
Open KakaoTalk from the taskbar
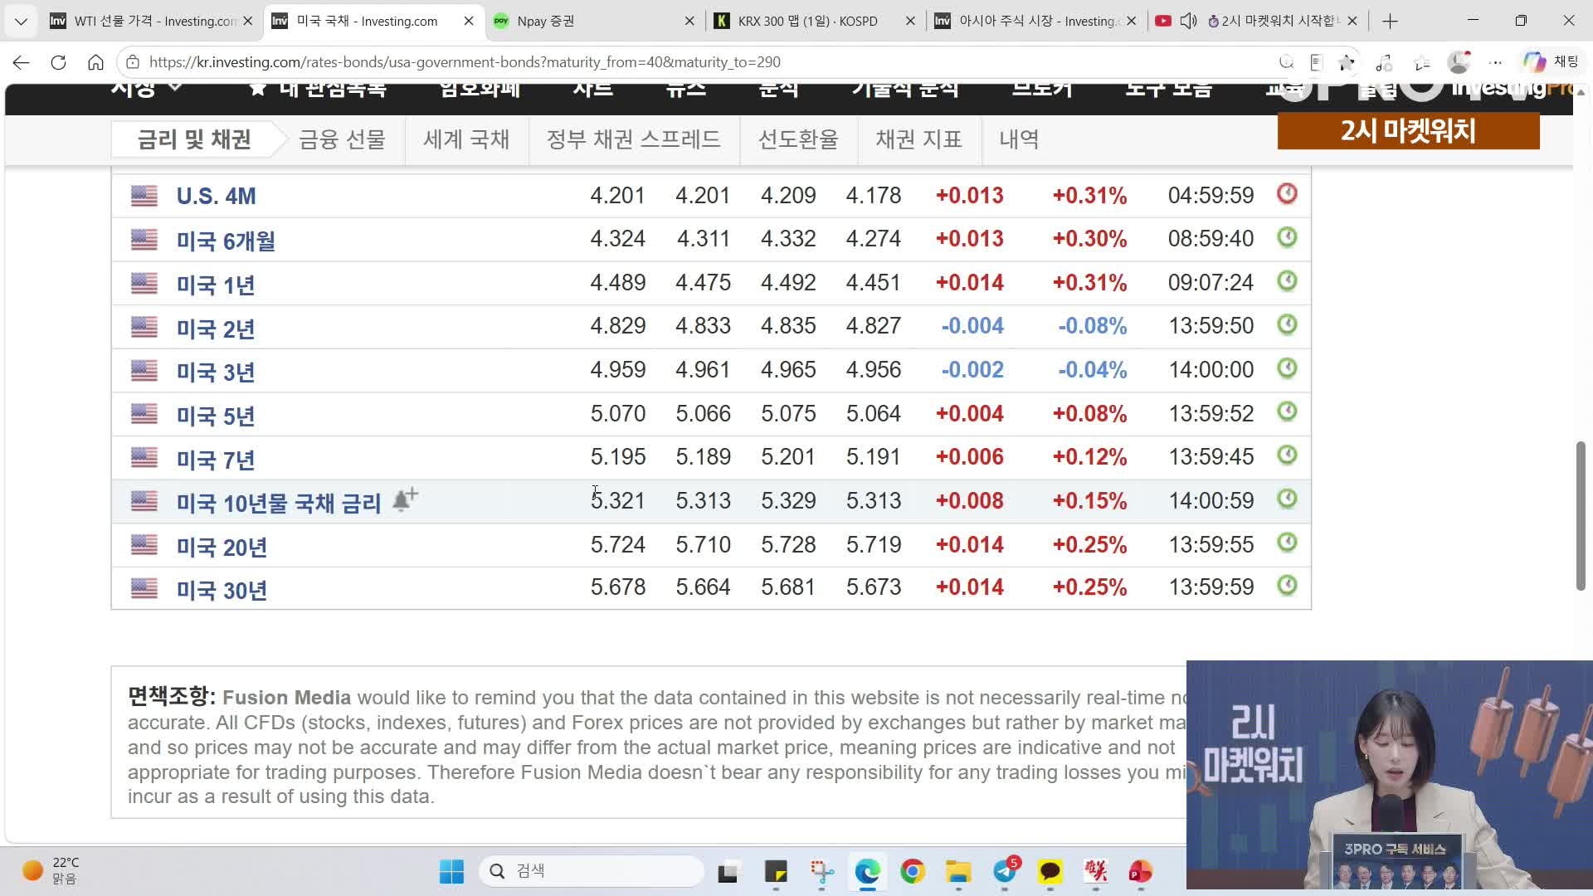(1050, 871)
